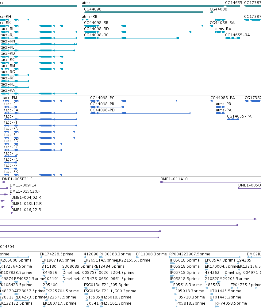261x308 pixels.
Task: Open the CG14655-RA transcript label
Action: click(x=237, y=35)
